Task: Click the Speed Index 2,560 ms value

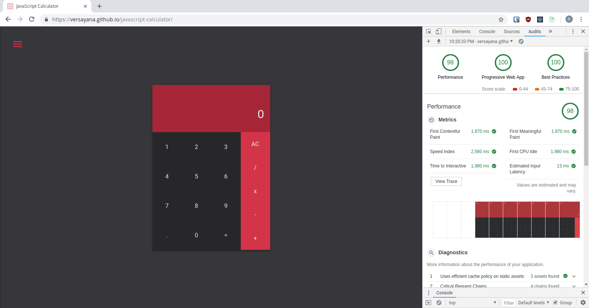Action: 480,152
